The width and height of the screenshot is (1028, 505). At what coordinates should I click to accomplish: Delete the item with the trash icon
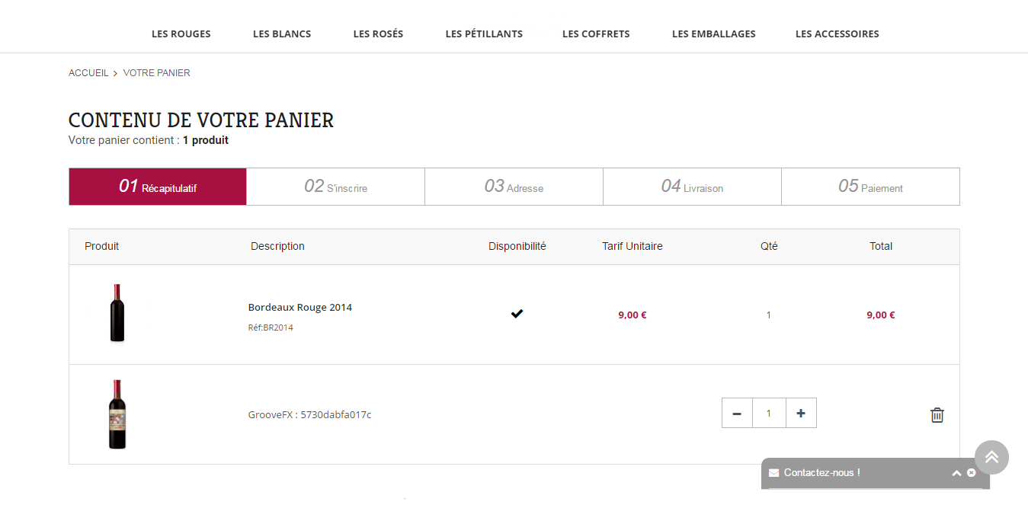point(937,415)
